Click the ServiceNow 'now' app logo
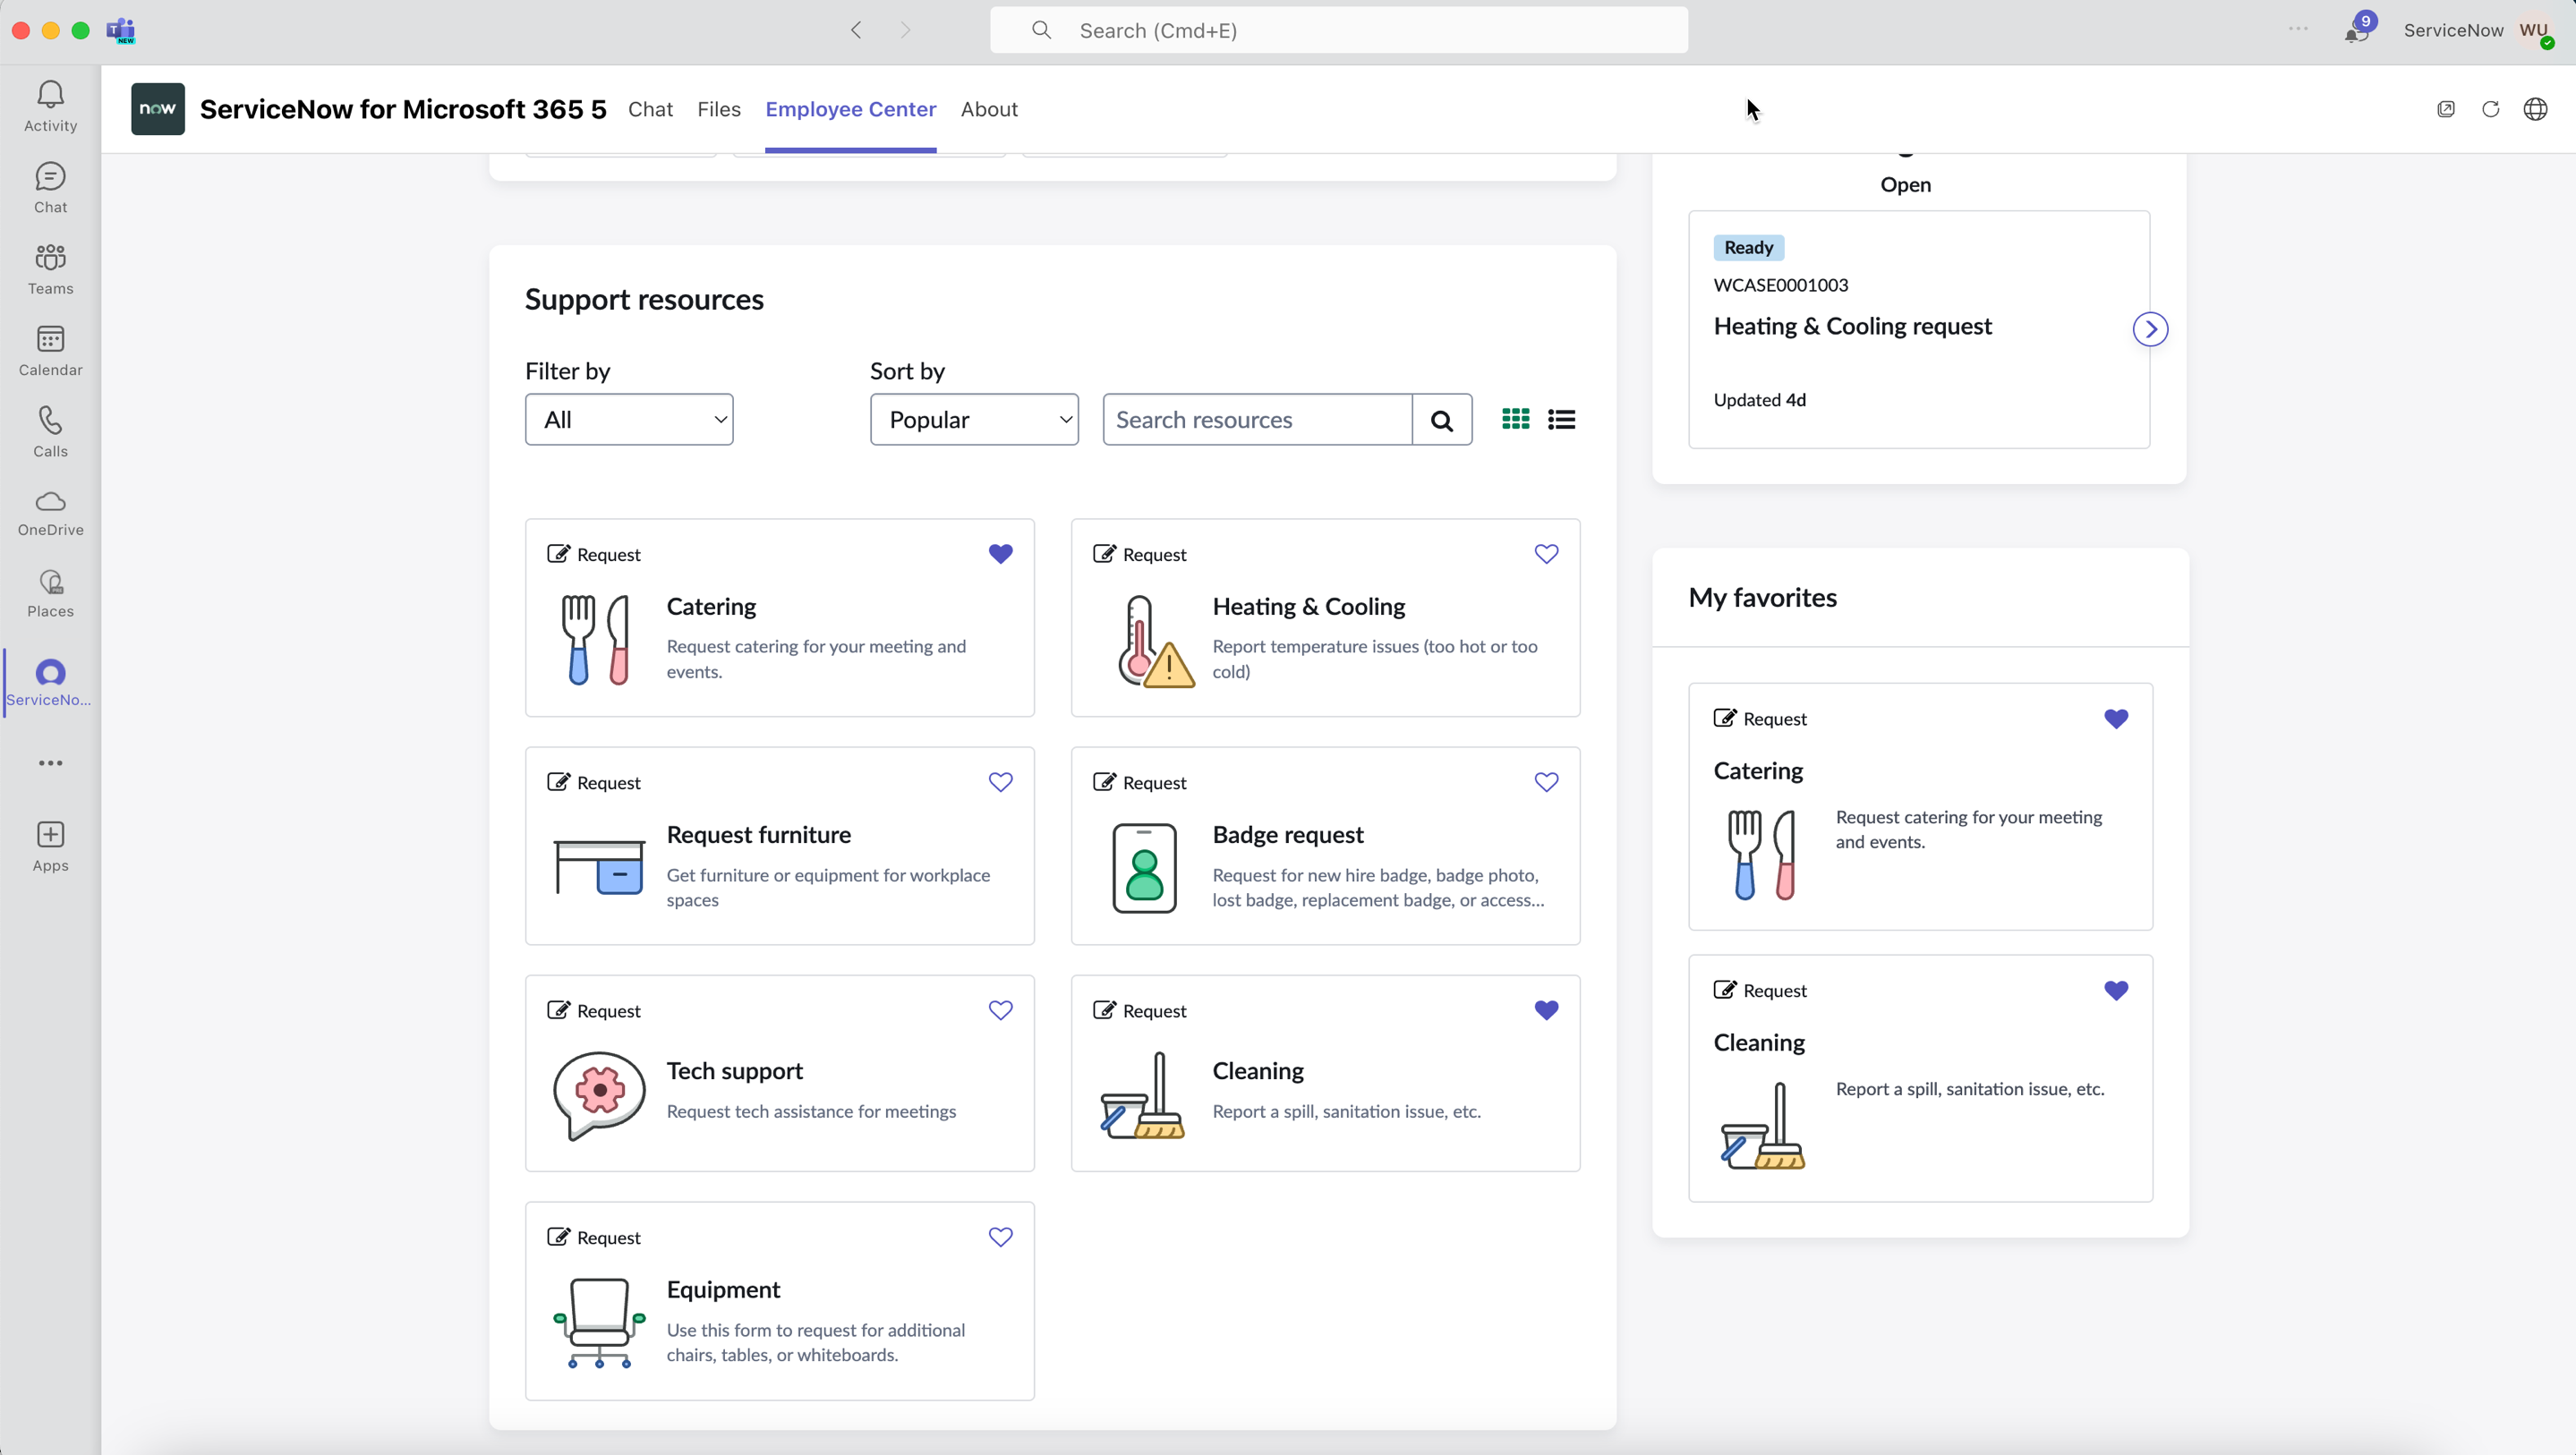This screenshot has width=2576, height=1455. coord(158,109)
